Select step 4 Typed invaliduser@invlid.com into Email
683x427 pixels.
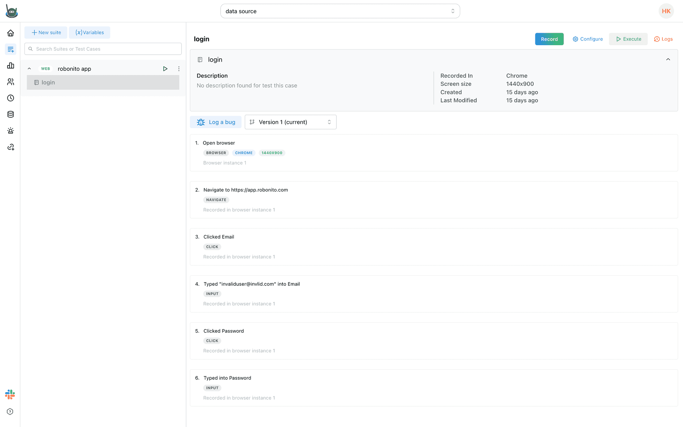click(x=434, y=294)
